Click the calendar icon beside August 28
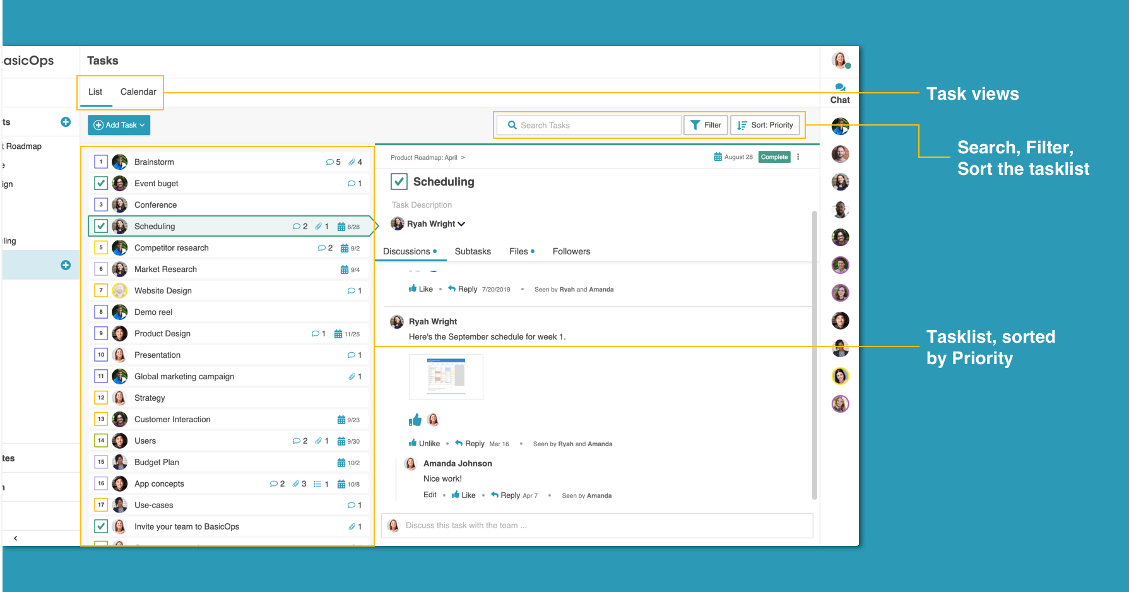This screenshot has height=592, width=1129. click(718, 157)
